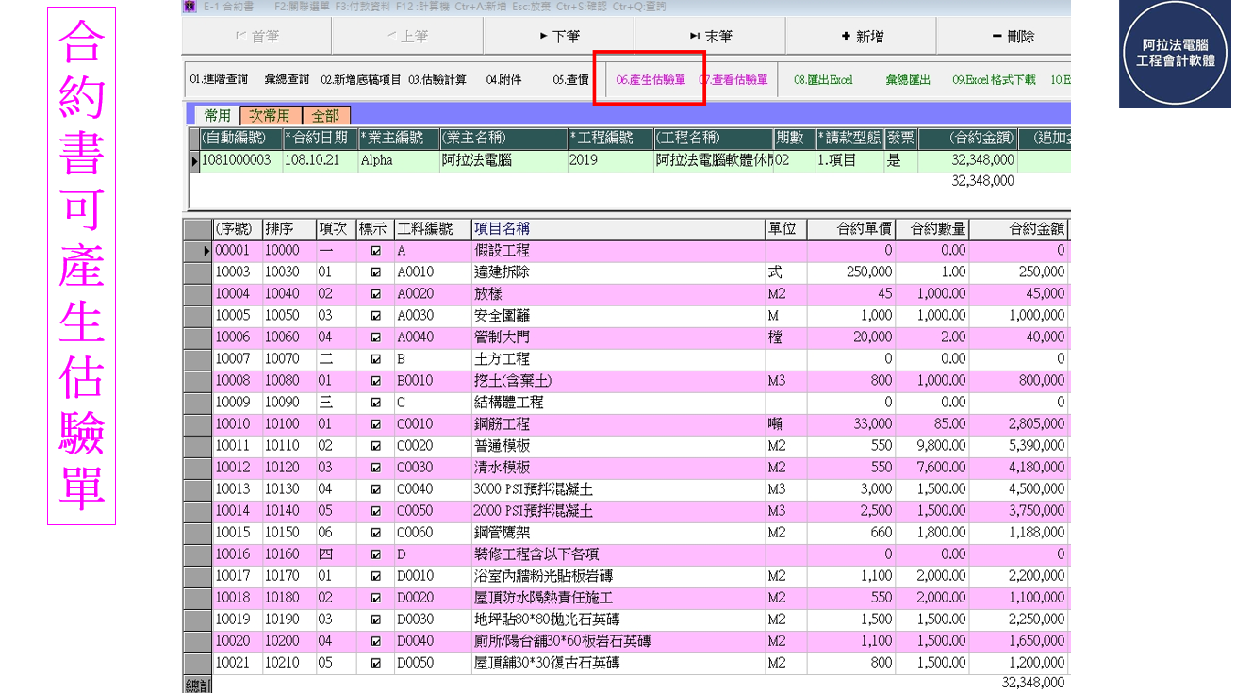Go to previous record with 上筆
This screenshot has width=1236, height=693.
(407, 37)
